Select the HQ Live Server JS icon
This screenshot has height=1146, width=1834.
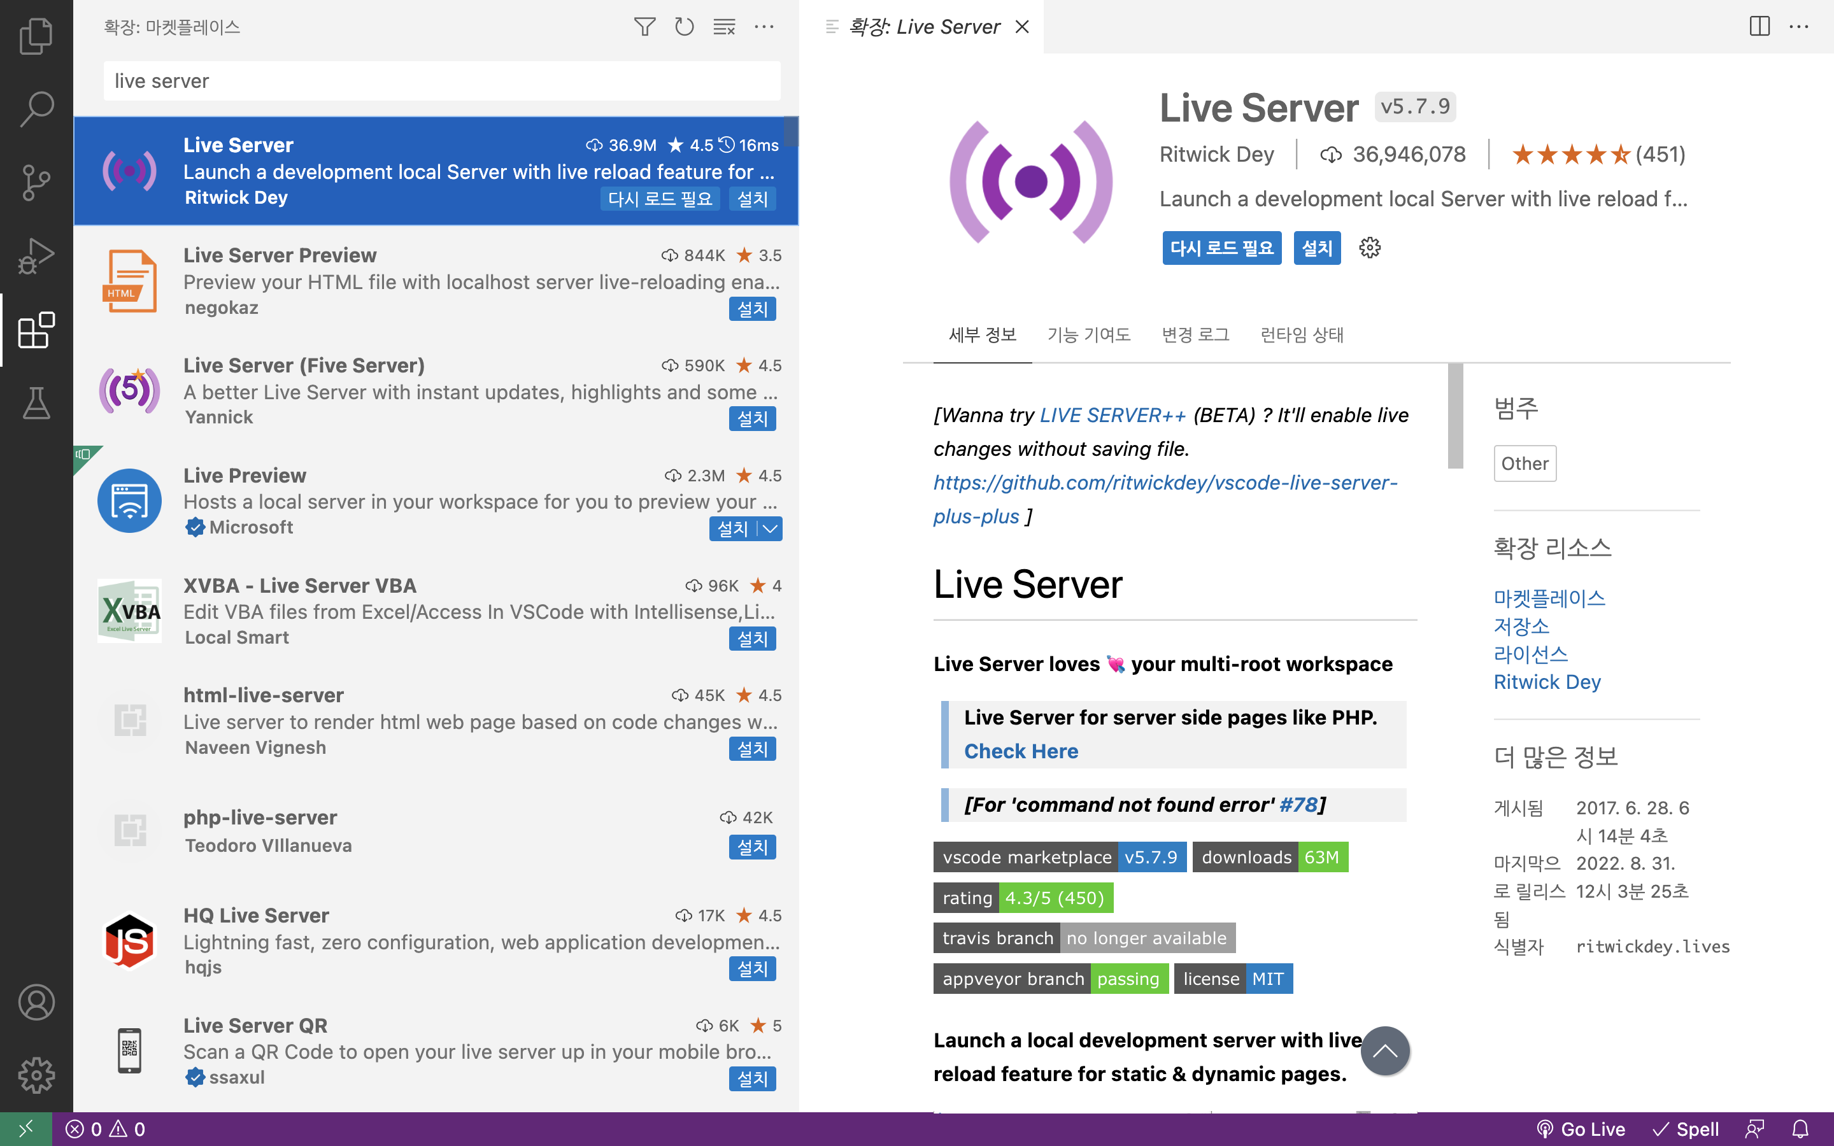click(130, 940)
